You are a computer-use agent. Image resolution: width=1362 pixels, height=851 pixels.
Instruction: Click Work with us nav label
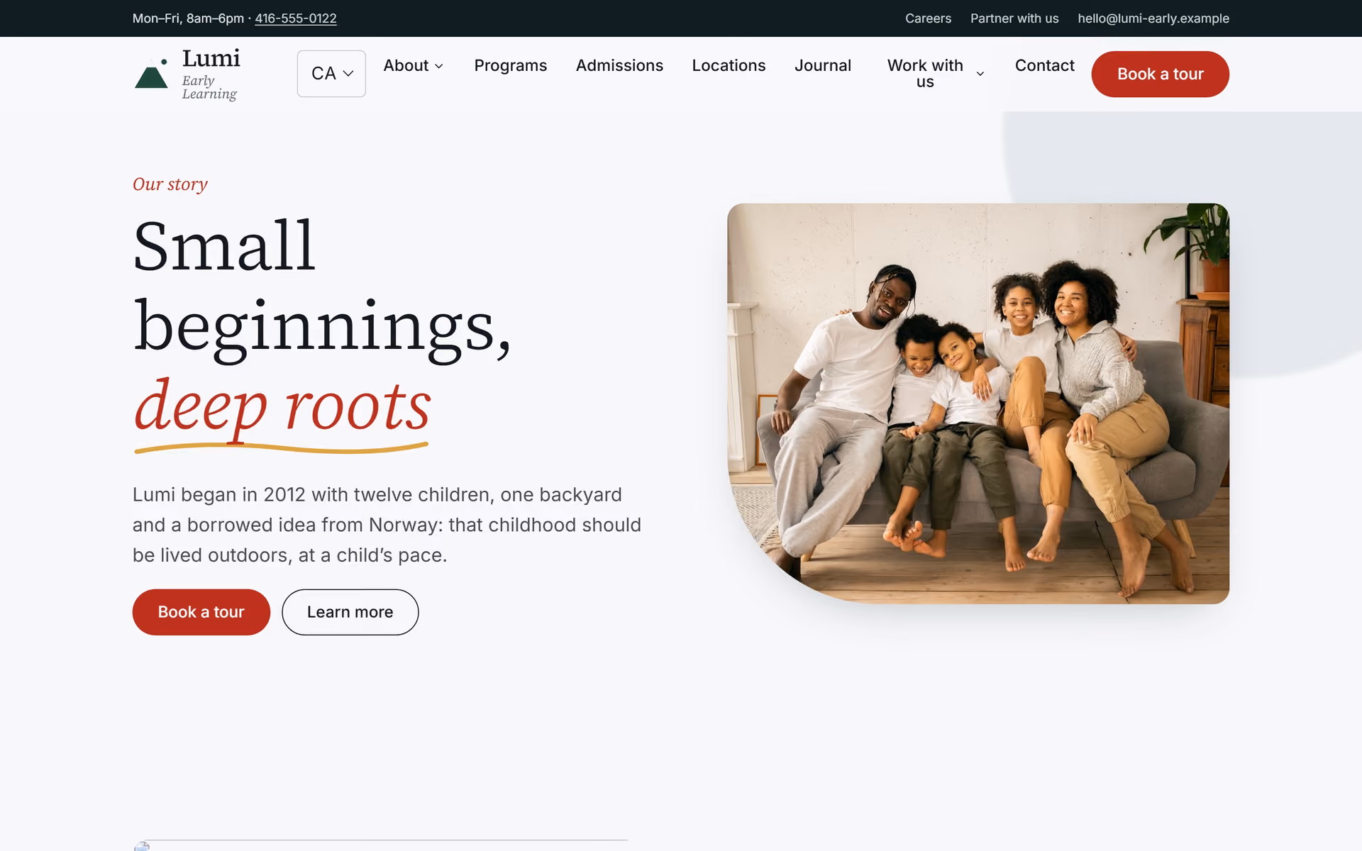[x=925, y=74]
